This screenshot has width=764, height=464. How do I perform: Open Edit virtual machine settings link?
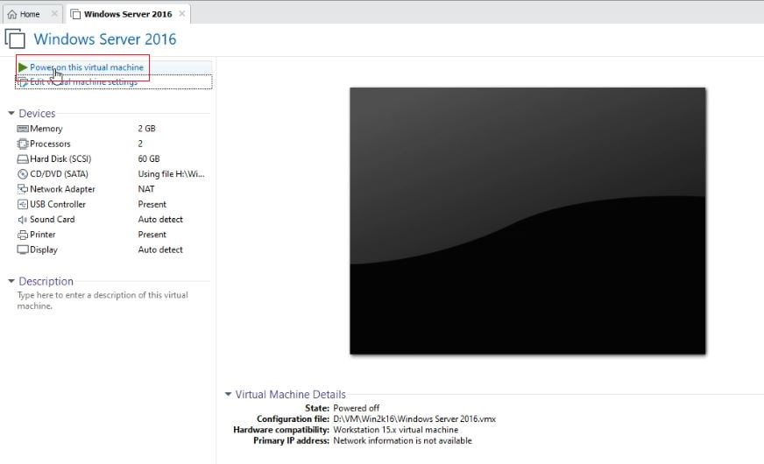(x=84, y=81)
